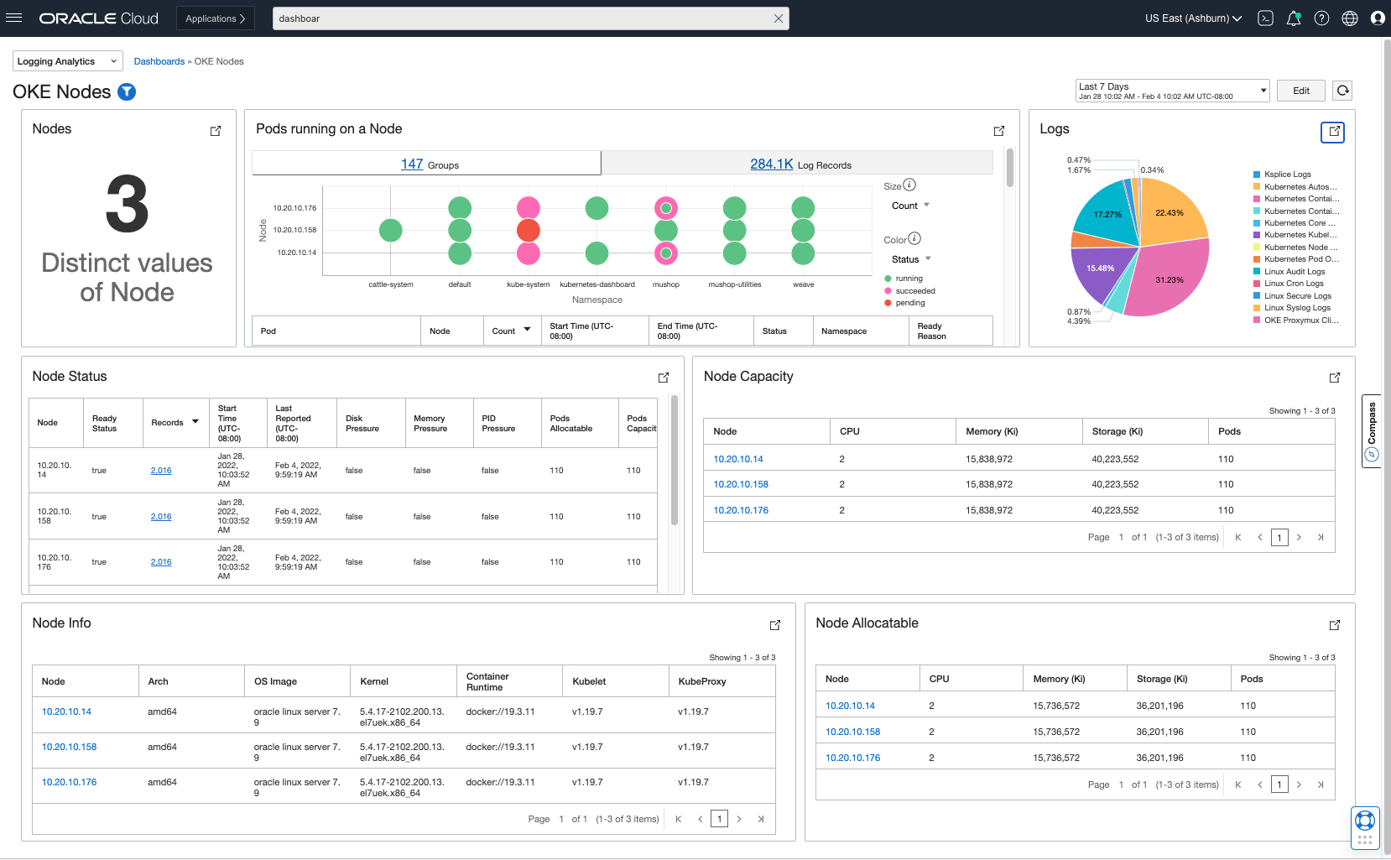Open the user profile icon
1391x860 pixels.
[1377, 18]
